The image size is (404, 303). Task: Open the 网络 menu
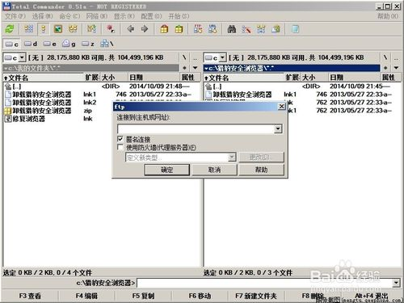click(x=96, y=16)
